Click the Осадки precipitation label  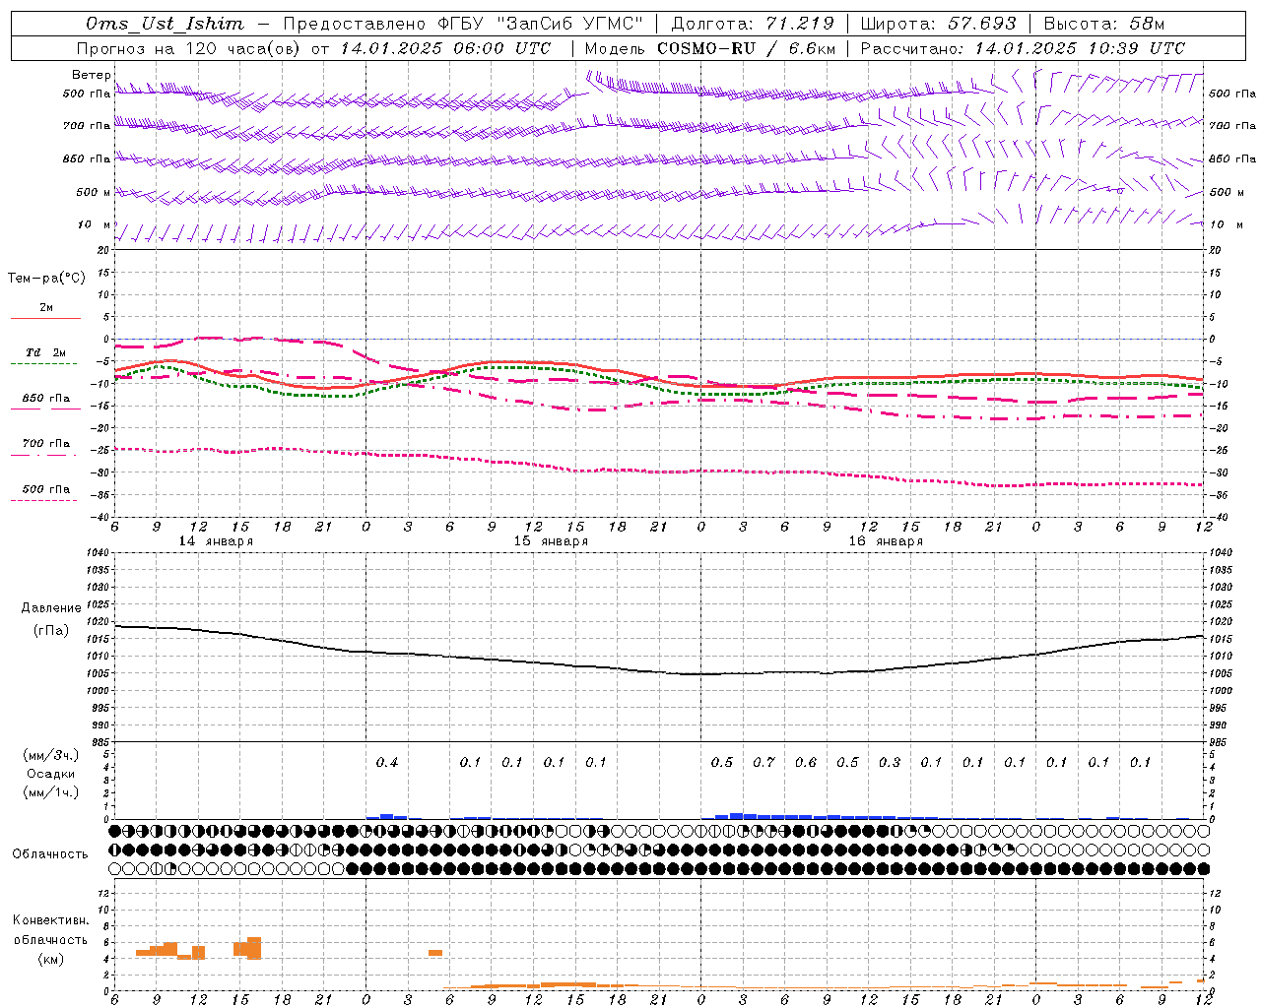point(51,774)
